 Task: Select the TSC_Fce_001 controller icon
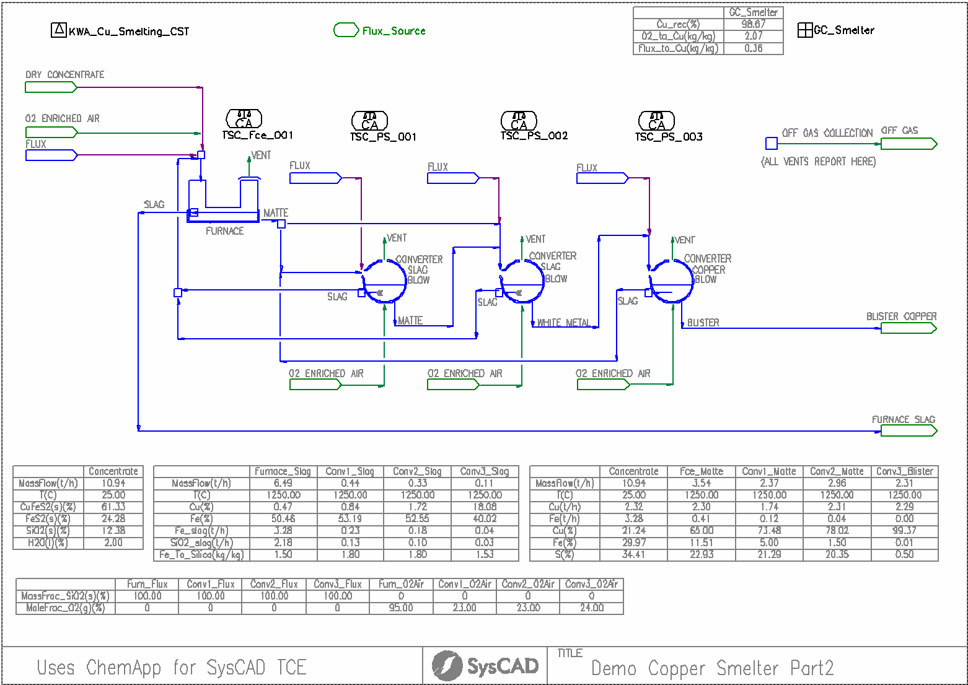(244, 119)
